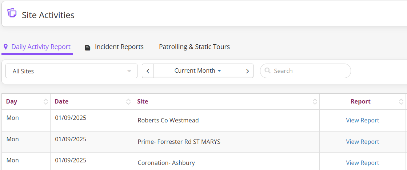Go to next month with right chevron

(247, 71)
